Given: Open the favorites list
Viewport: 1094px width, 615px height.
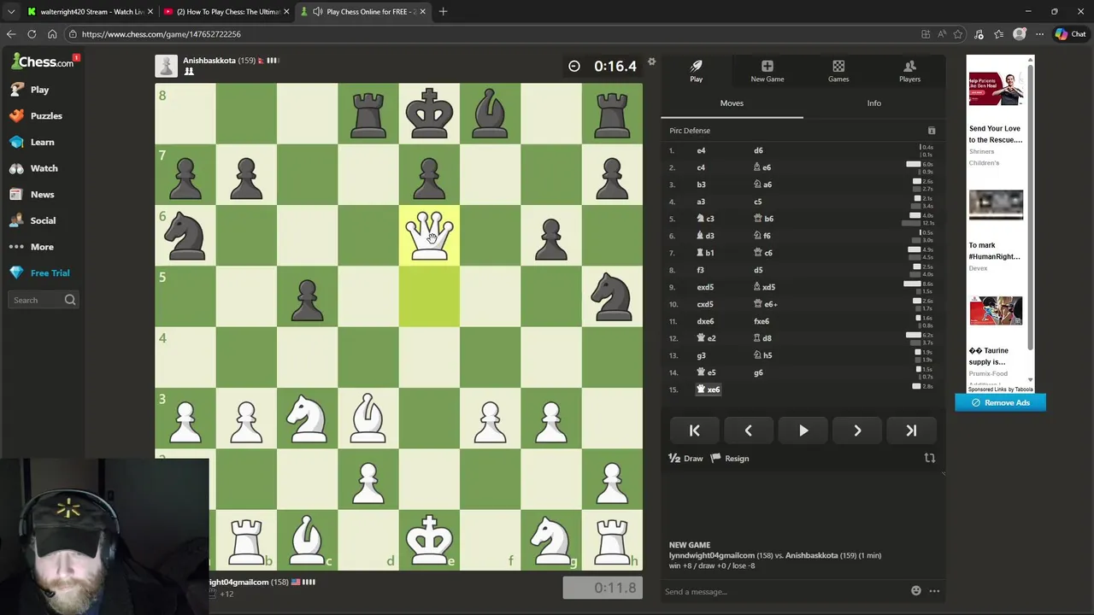Looking at the screenshot, I should [999, 34].
